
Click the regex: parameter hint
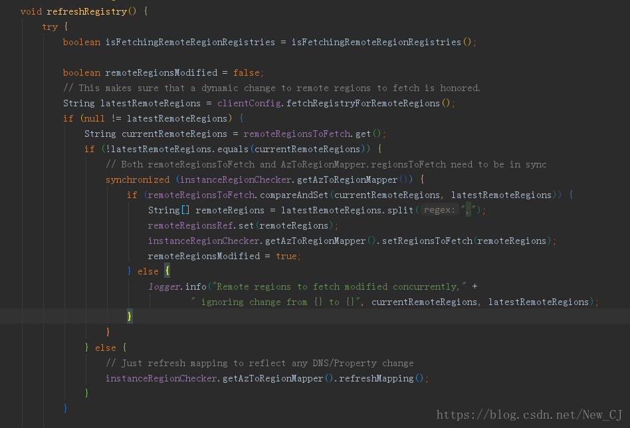click(x=439, y=210)
